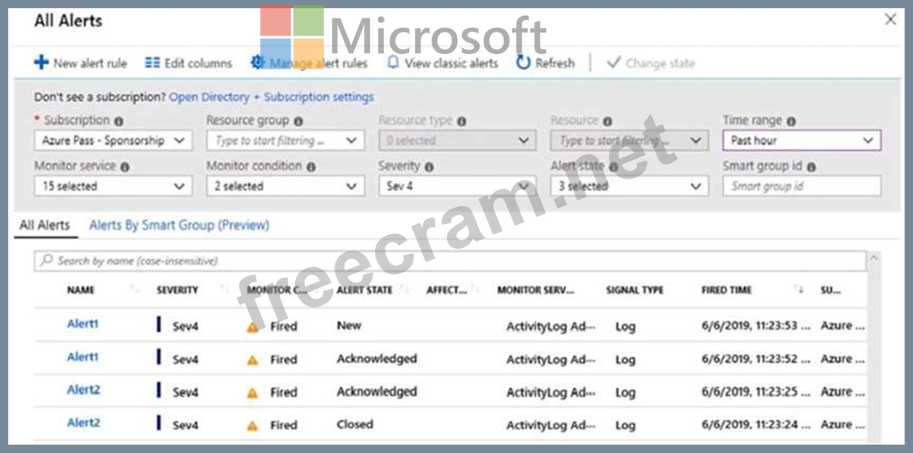The width and height of the screenshot is (913, 453).
Task: Open Manage alert rules gear icon
Action: coord(257,63)
